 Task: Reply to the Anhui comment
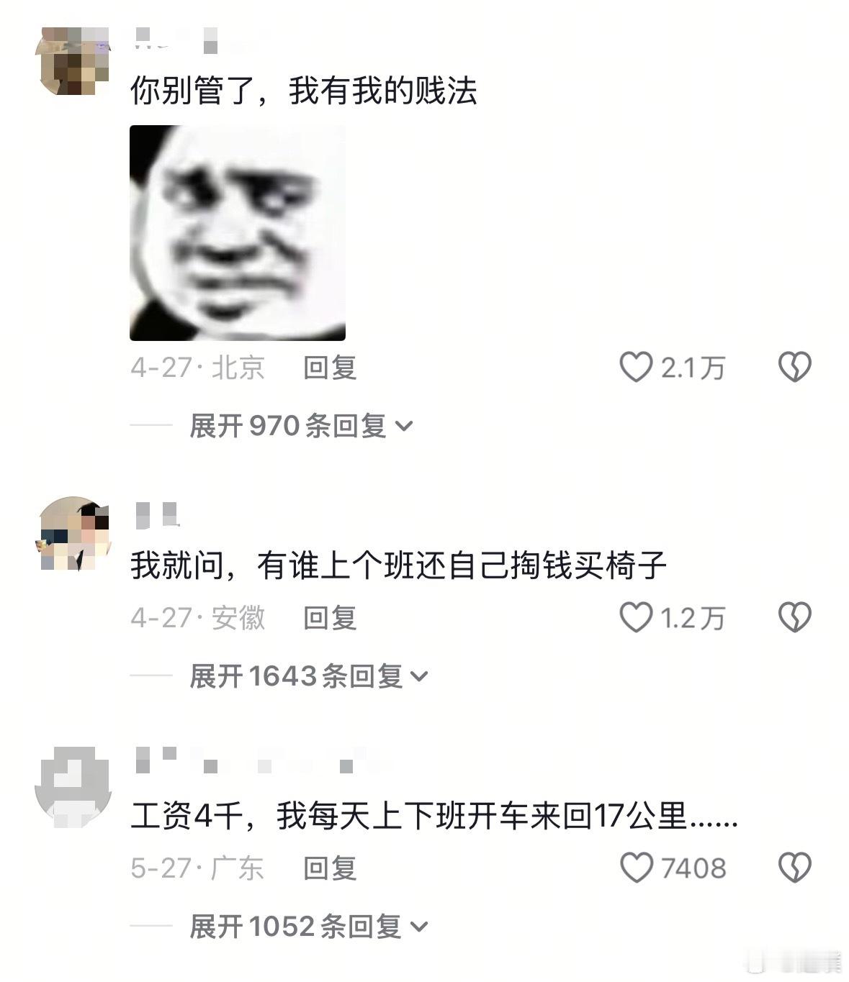(330, 617)
